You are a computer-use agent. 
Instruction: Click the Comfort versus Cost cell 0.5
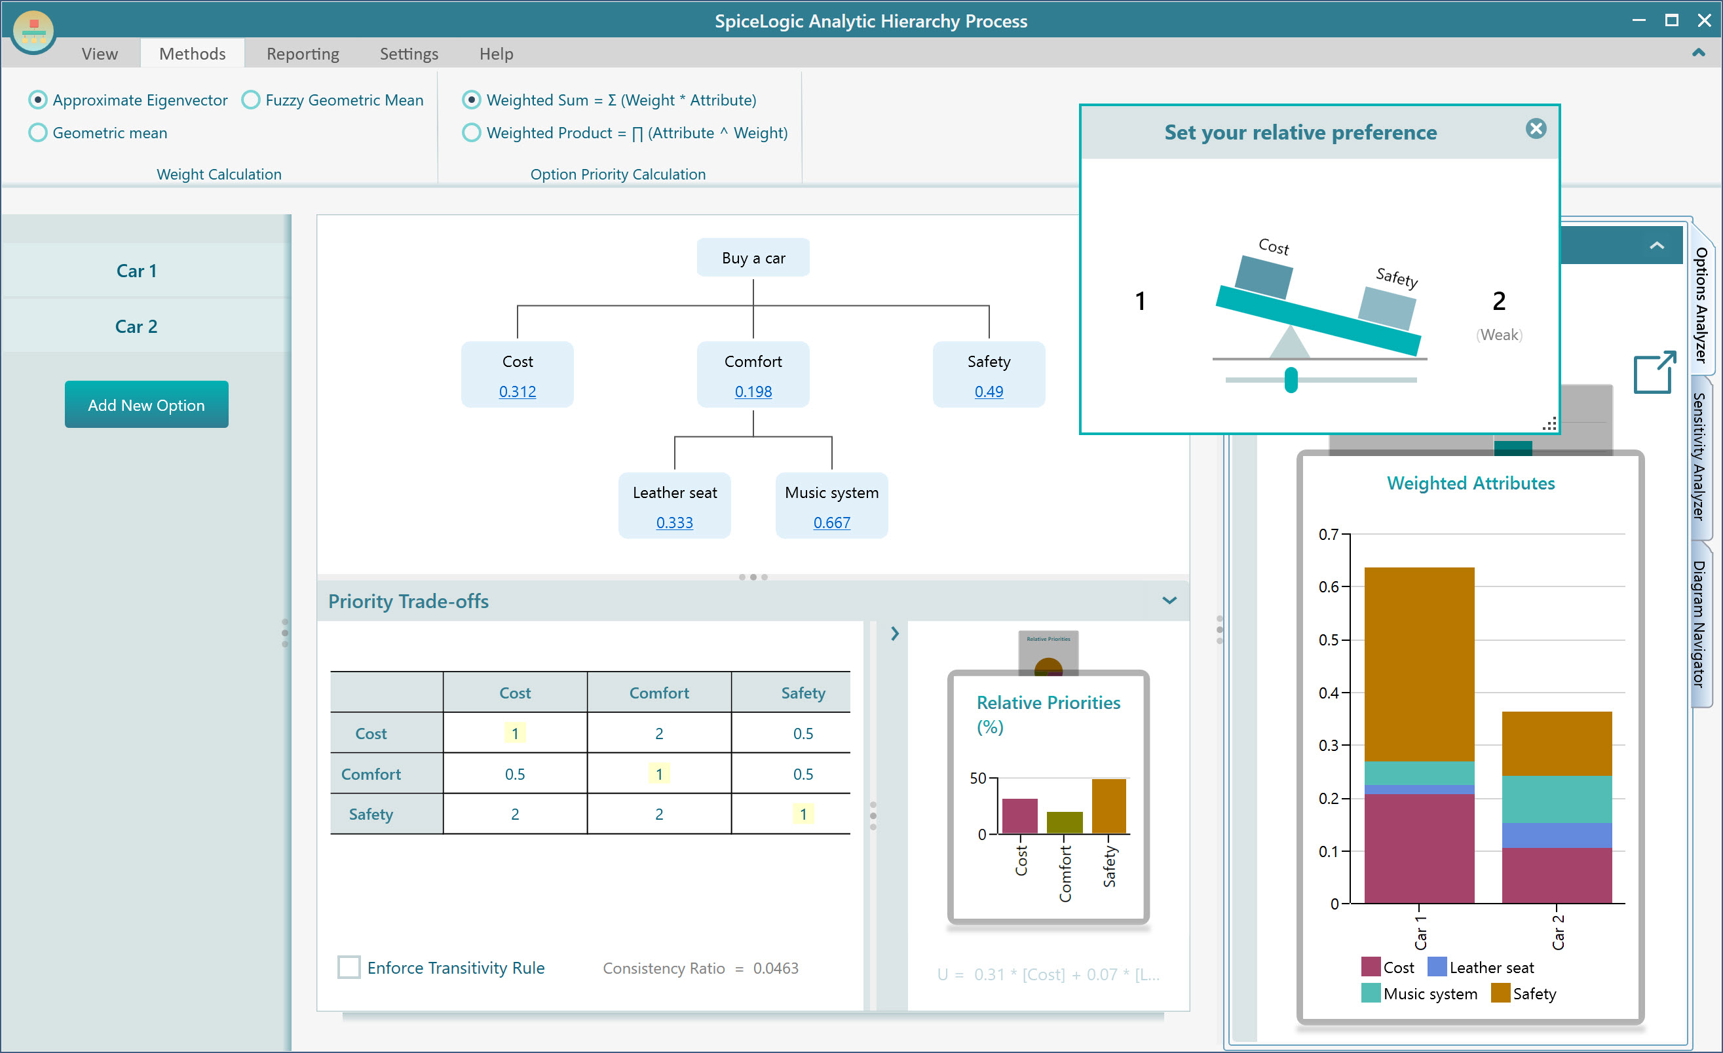(x=515, y=774)
